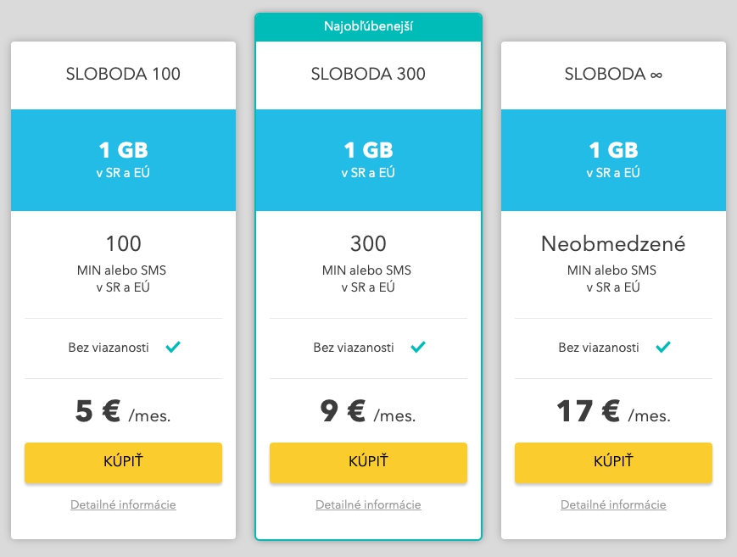
Task: Click the SLOBODA 100 plan title
Action: click(x=123, y=74)
